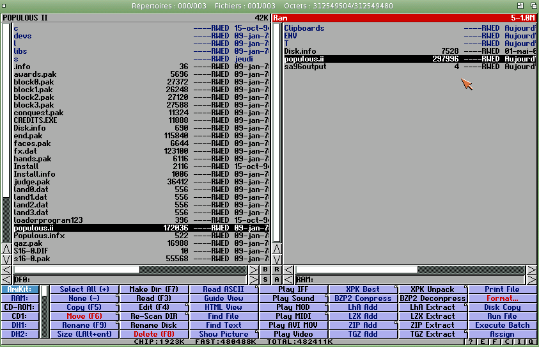Click the 'A' button between the panels

pyautogui.click(x=277, y=280)
